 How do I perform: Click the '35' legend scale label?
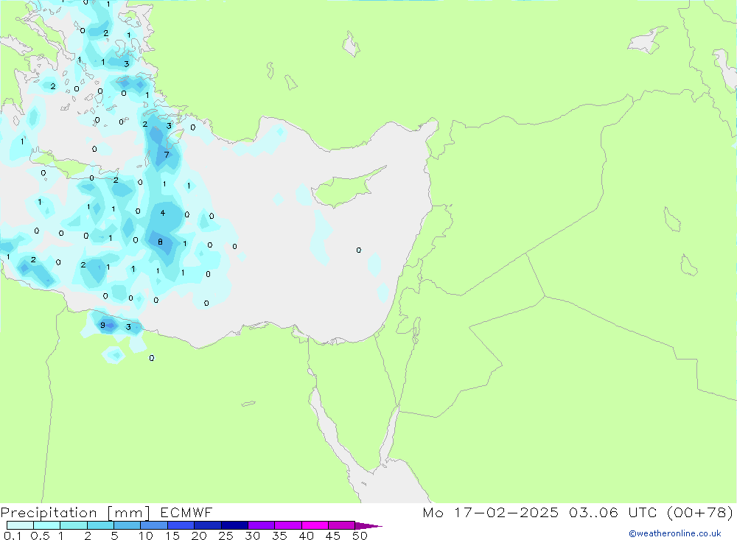click(279, 536)
